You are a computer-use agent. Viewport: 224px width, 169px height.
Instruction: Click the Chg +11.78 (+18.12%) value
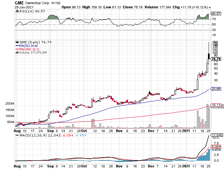coord(190,7)
